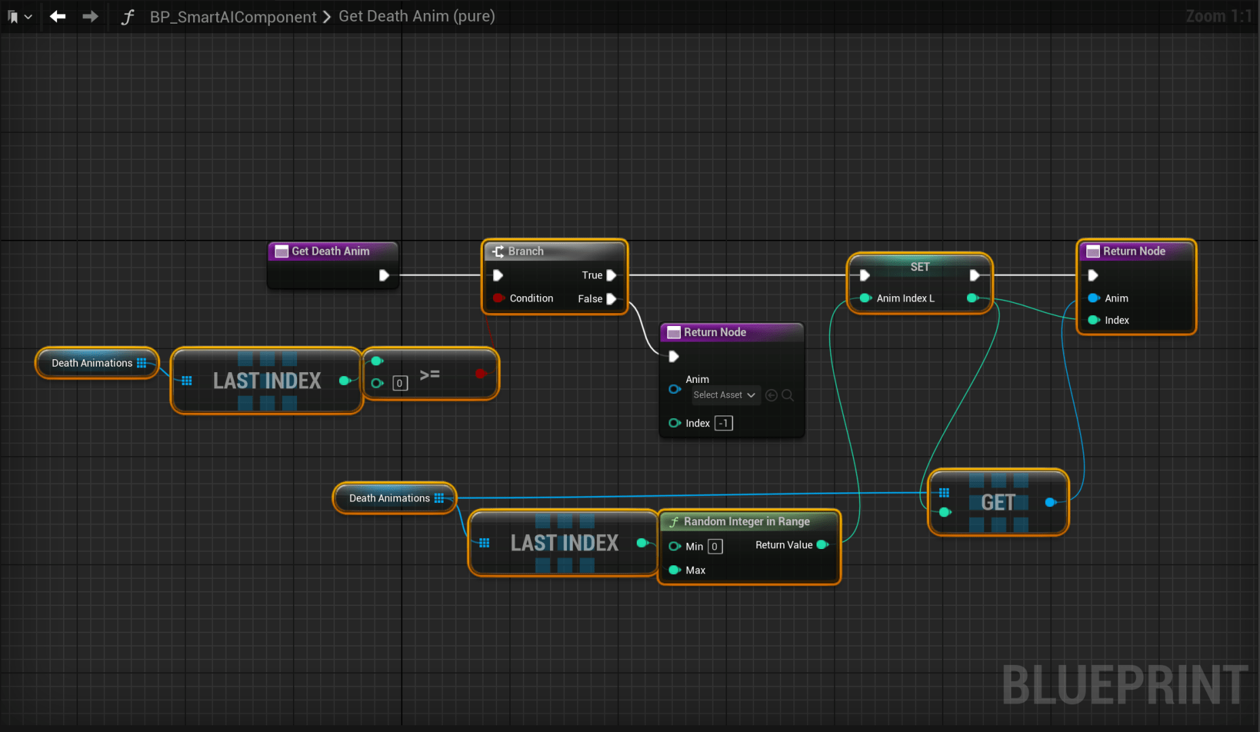Edit the >= node's second input value

[400, 384]
